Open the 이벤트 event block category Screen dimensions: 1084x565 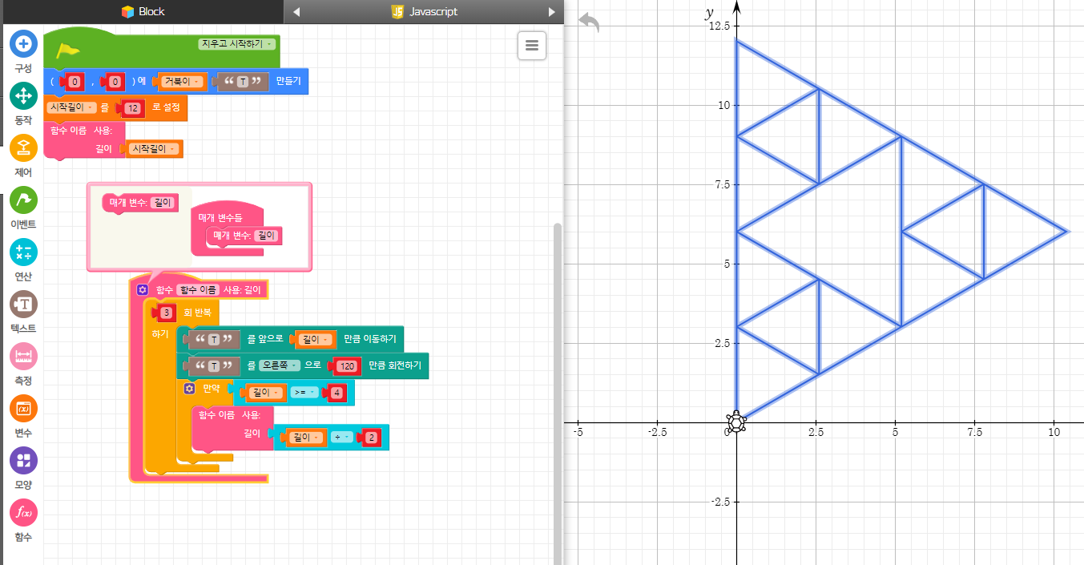[x=23, y=200]
